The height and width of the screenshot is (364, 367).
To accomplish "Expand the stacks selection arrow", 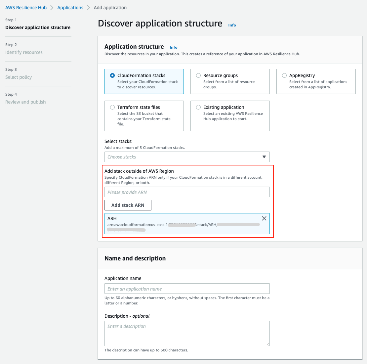I will [x=264, y=157].
